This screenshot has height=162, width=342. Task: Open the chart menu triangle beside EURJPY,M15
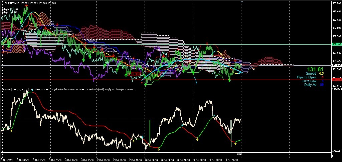(x=3, y=3)
